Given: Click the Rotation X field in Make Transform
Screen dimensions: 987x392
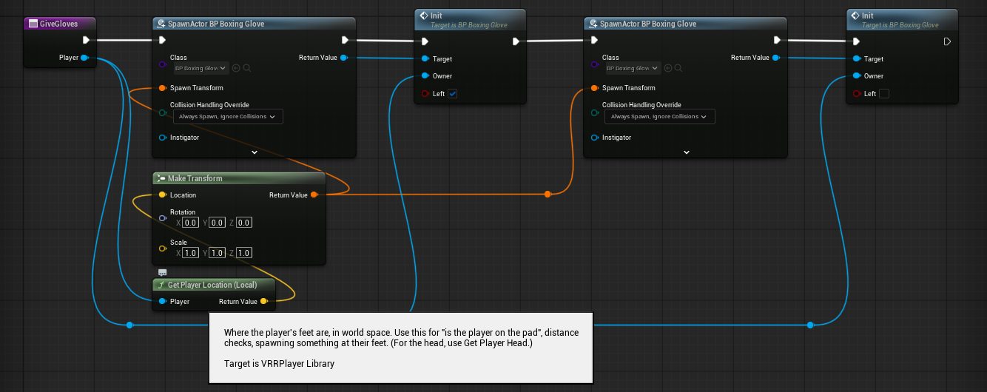Looking at the screenshot, I should tap(190, 223).
